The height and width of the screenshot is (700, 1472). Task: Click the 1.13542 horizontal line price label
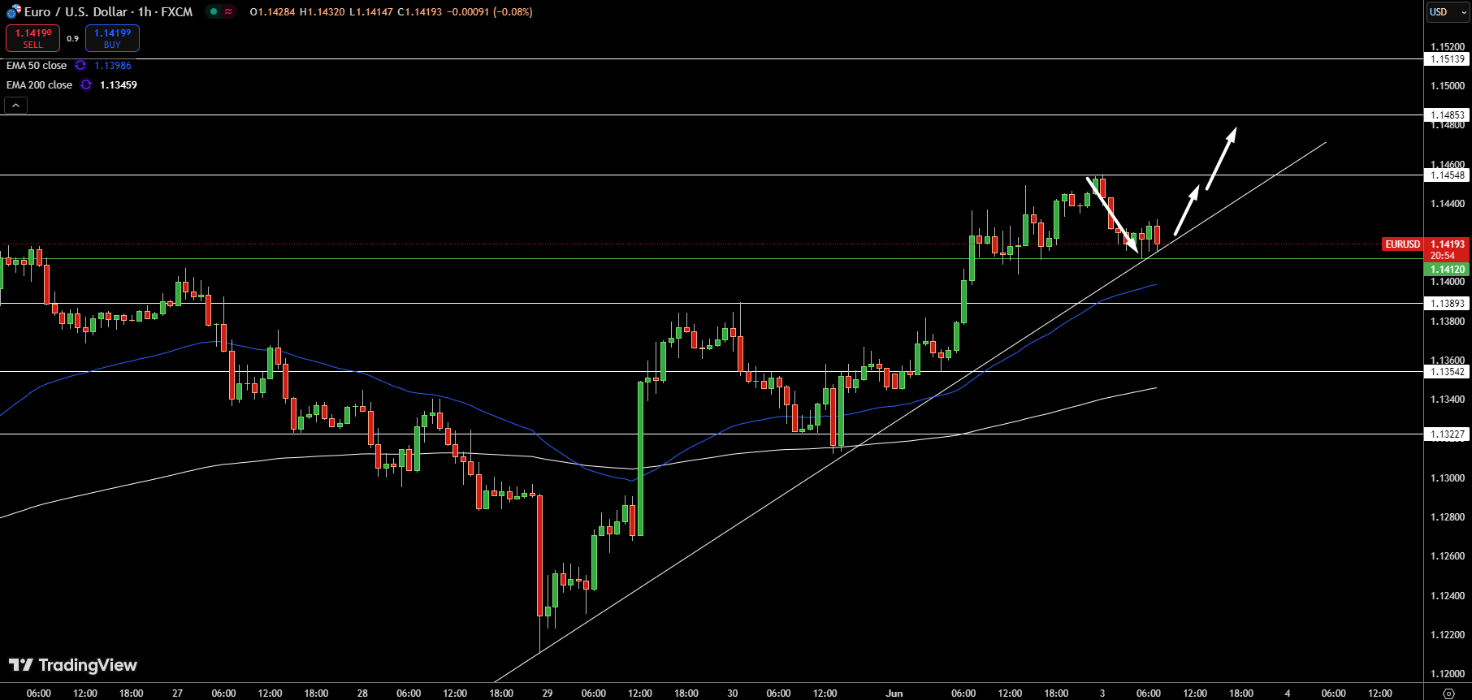pos(1448,371)
